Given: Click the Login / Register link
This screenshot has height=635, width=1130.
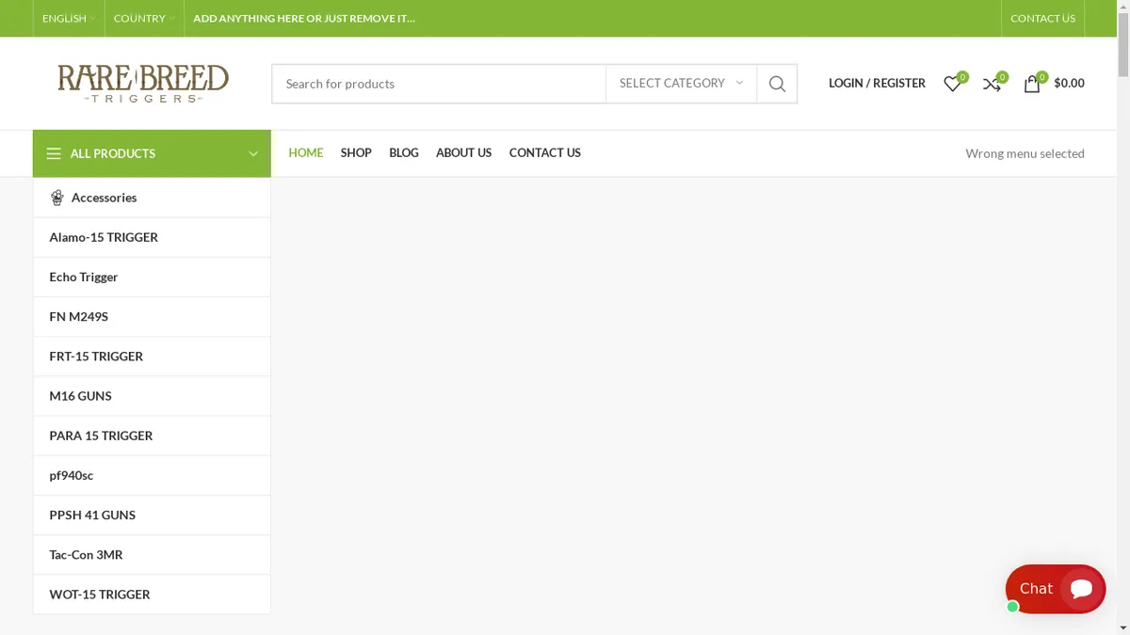Looking at the screenshot, I should tap(877, 84).
